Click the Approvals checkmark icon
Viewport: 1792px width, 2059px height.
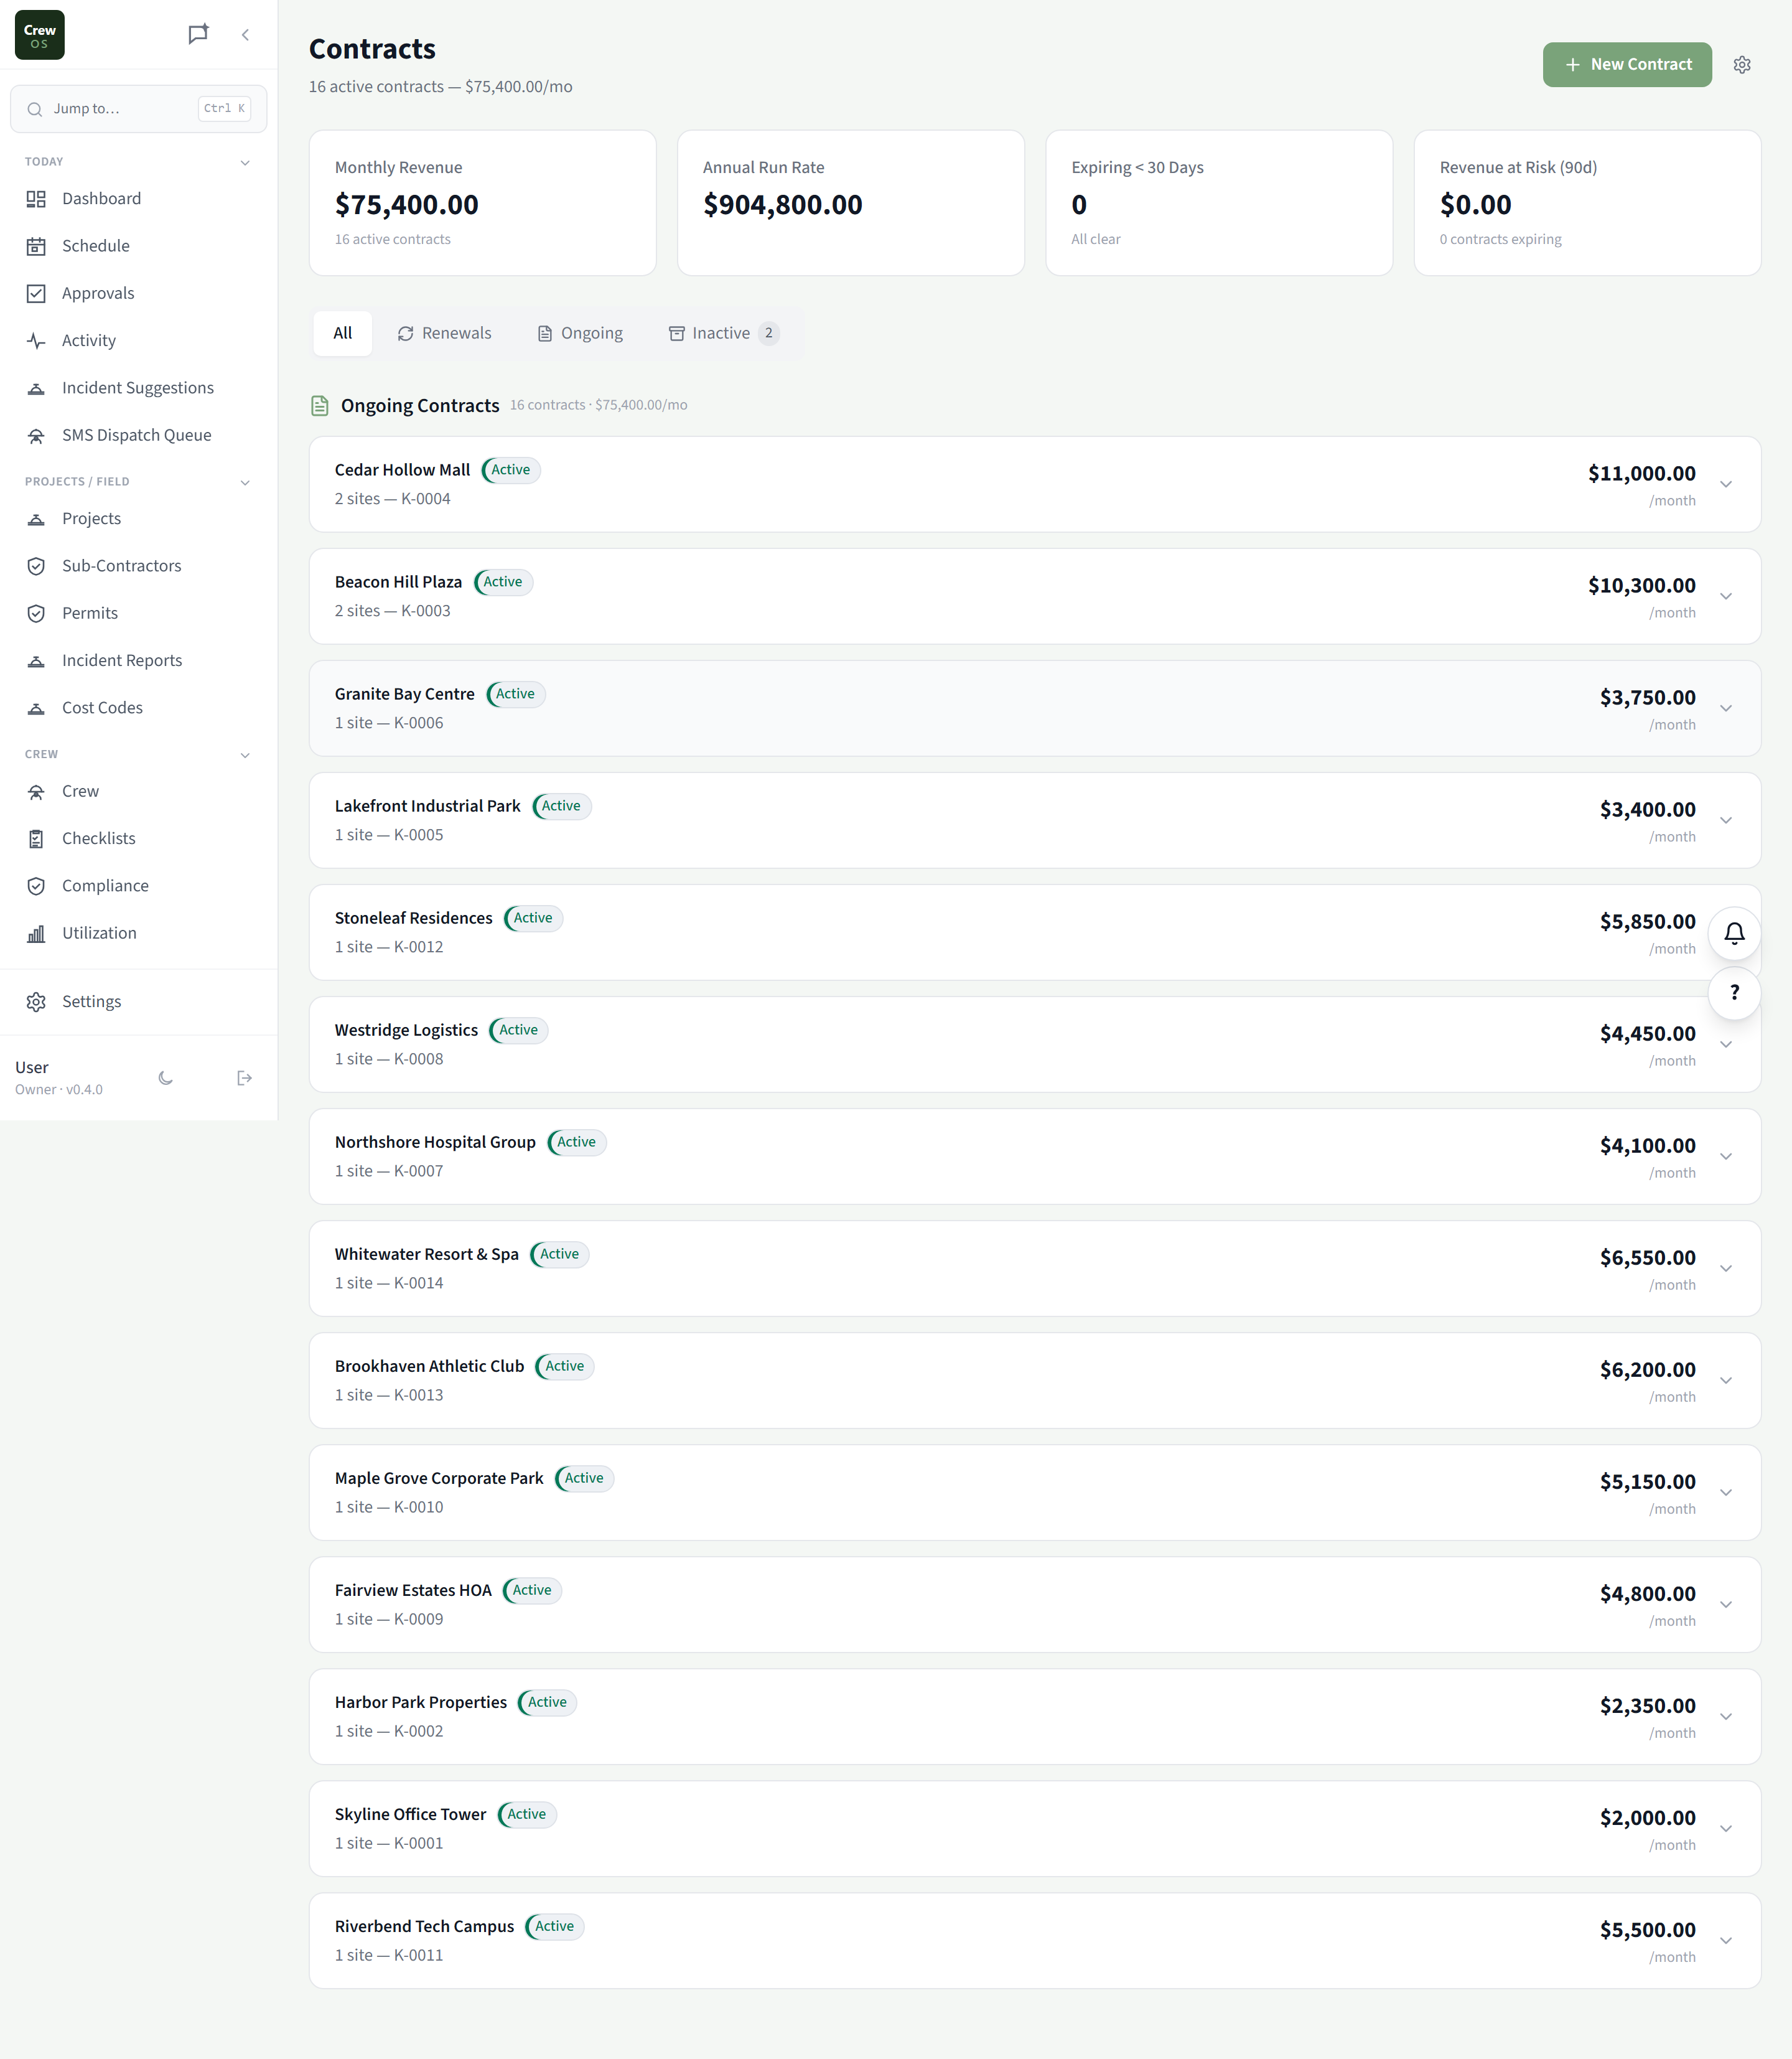[x=36, y=293]
